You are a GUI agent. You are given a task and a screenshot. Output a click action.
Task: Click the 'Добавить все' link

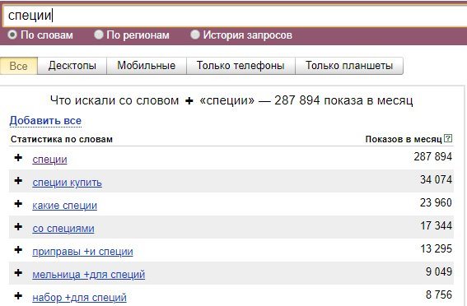point(45,121)
